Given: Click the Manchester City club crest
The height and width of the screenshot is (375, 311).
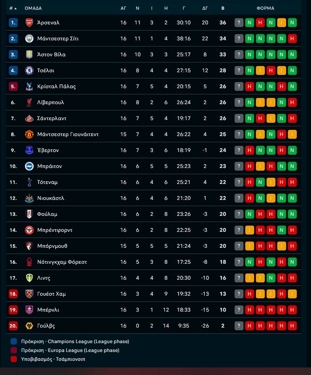Looking at the screenshot, I should coord(29,39).
